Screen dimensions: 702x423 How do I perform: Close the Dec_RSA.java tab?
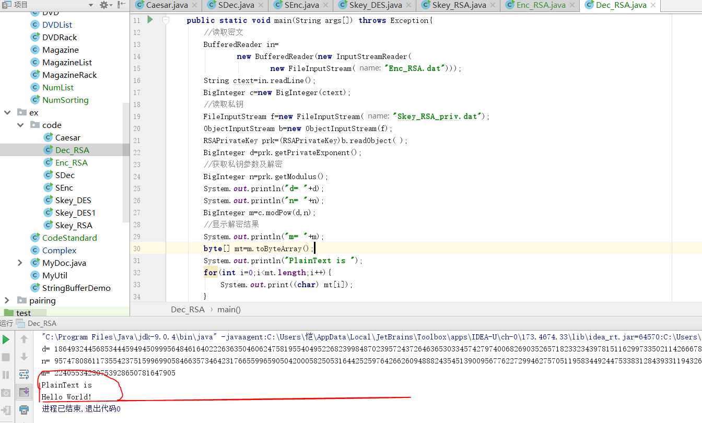(x=653, y=5)
